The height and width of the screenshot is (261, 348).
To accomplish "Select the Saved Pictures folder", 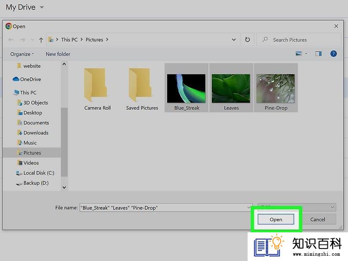I will coord(142,88).
